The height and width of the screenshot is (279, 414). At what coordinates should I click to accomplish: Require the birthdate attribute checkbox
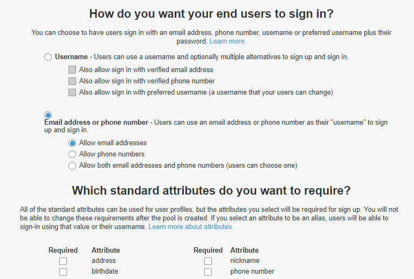tap(63, 272)
